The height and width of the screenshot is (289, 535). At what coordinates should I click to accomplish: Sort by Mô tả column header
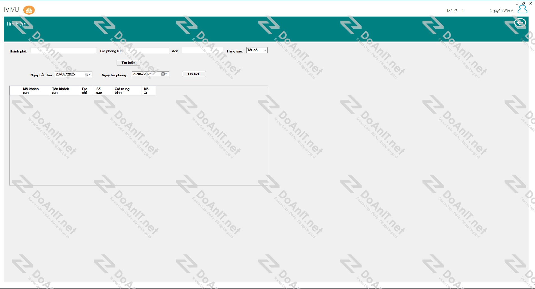[x=149, y=91]
